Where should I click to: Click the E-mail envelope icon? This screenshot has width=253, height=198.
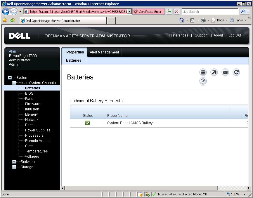point(225,72)
